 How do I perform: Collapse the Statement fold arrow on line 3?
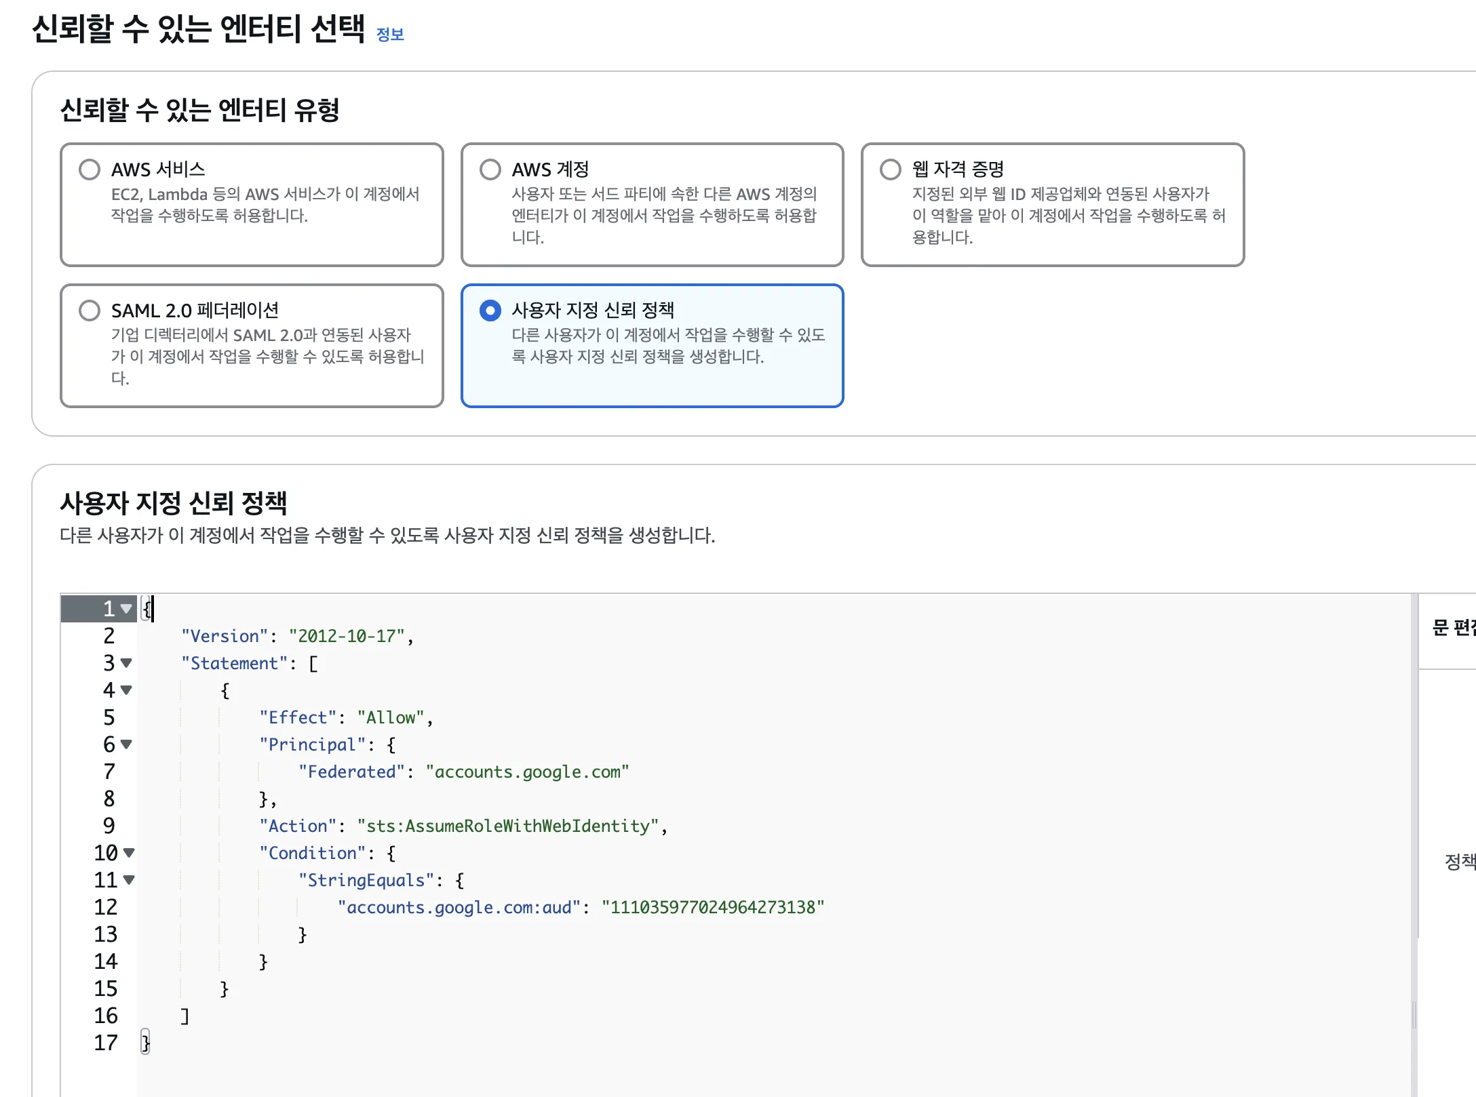click(126, 663)
